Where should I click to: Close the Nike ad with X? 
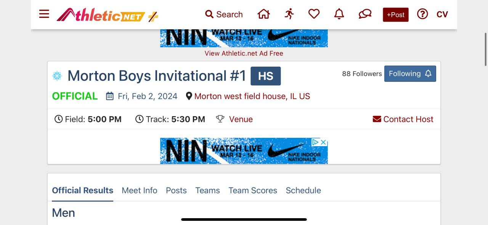point(323,142)
